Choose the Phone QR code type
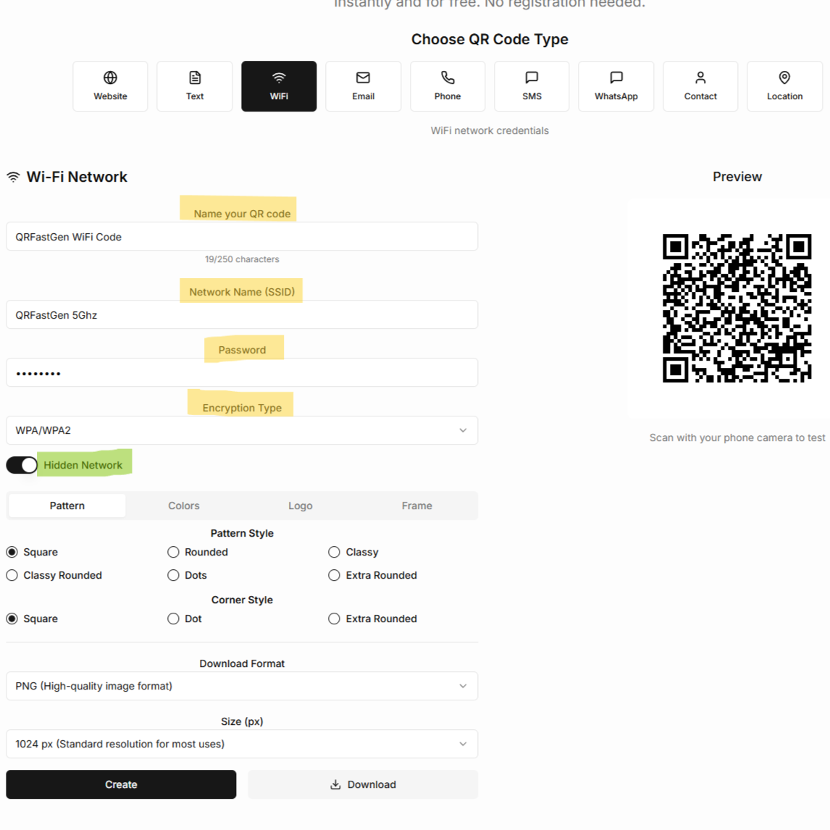This screenshot has height=830, width=830. pos(448,86)
